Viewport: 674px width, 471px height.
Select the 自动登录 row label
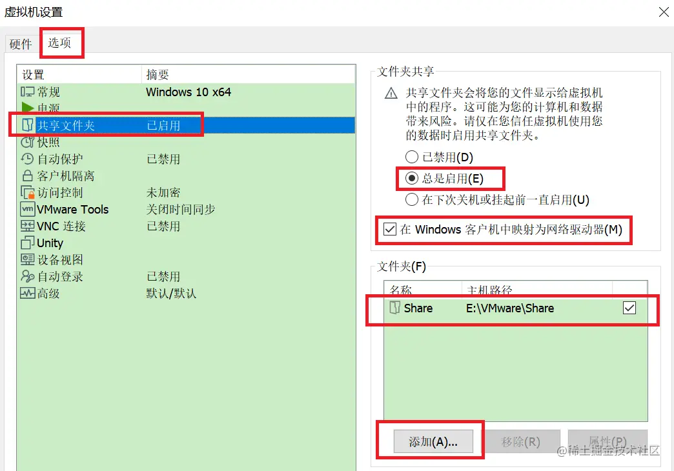click(x=60, y=276)
